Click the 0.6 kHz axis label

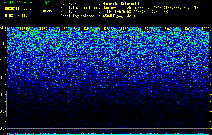click(2, 128)
